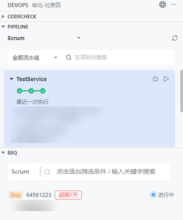Collapse the REQ section
183x220 pixels.
click(3, 153)
